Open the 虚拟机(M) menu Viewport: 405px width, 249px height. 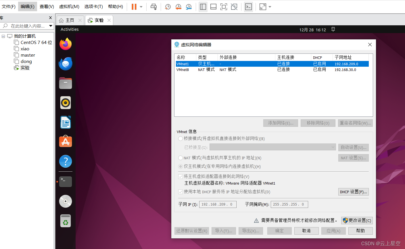[69, 6]
